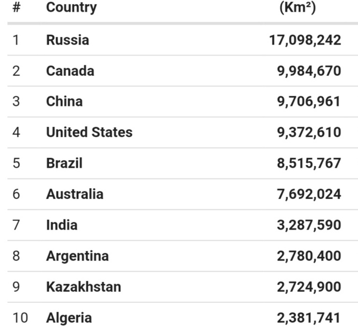The image size is (358, 329).
Task: Click the 2,381,741 area cell
Action: pos(309,318)
